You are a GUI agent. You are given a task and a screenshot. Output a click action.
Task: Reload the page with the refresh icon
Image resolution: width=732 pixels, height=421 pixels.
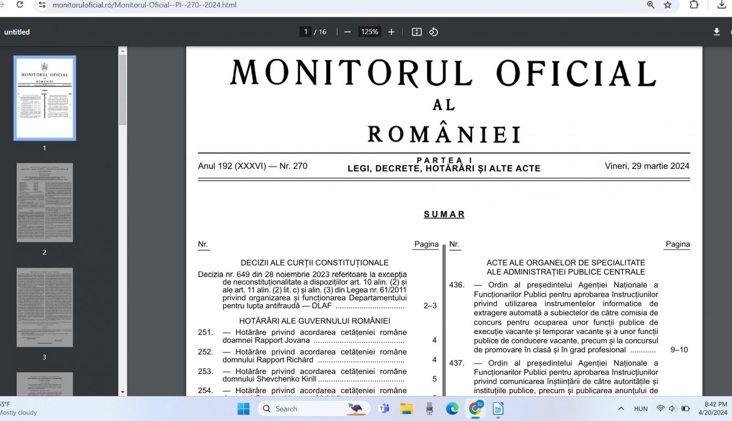(20, 4)
